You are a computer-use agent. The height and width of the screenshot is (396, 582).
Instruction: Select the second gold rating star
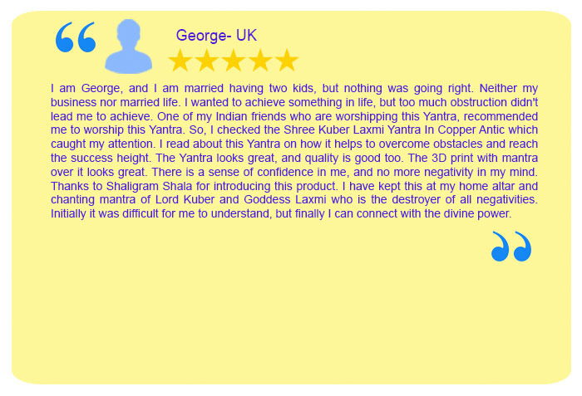click(207, 60)
